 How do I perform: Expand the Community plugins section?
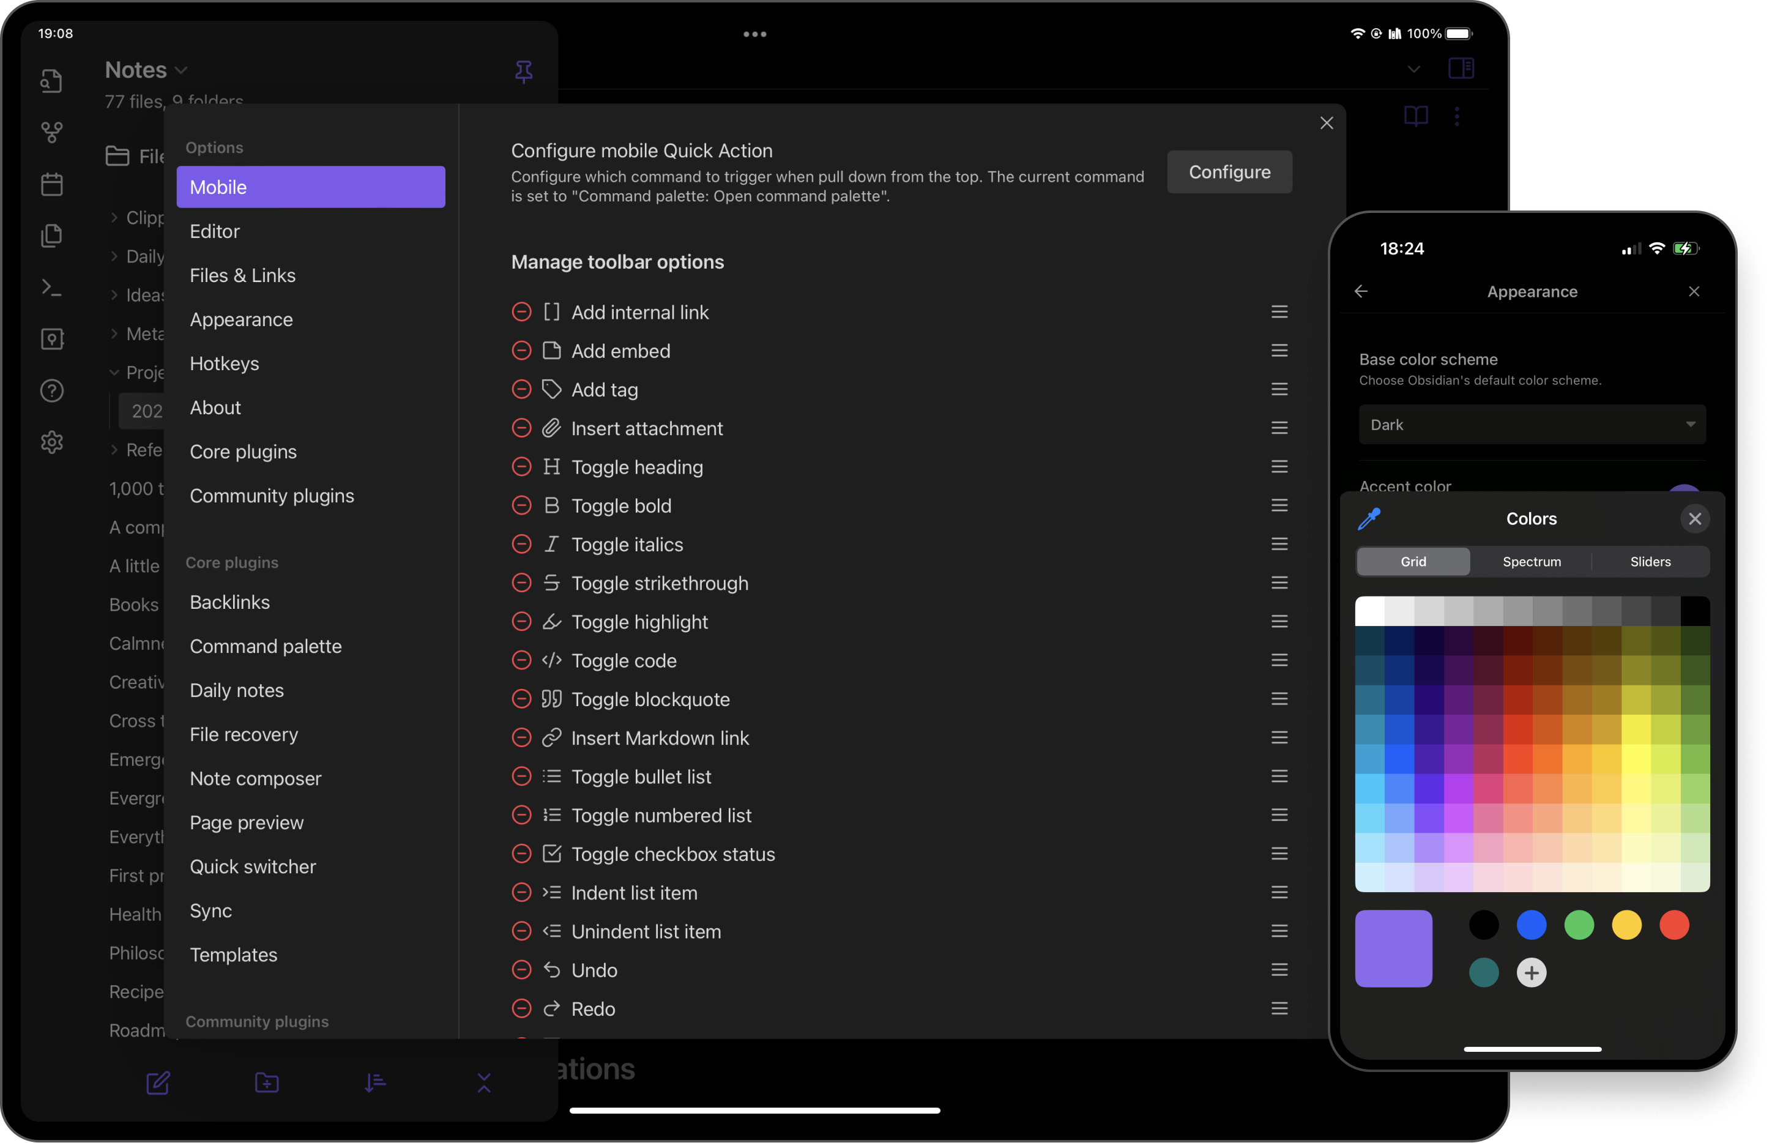coord(257,1022)
